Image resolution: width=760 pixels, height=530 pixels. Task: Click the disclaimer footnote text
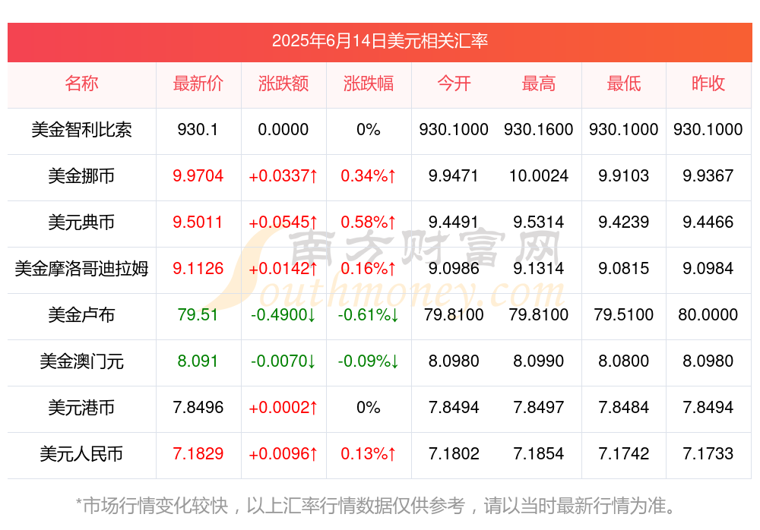click(375, 506)
